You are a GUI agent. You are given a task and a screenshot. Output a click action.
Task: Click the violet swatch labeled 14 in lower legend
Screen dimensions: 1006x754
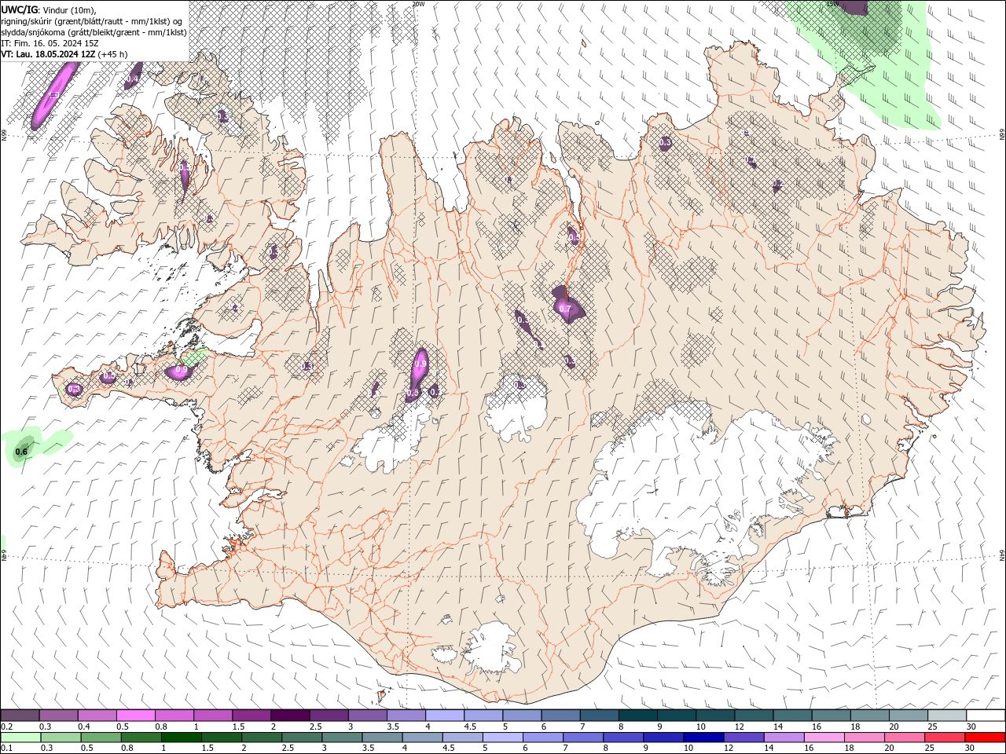784,738
